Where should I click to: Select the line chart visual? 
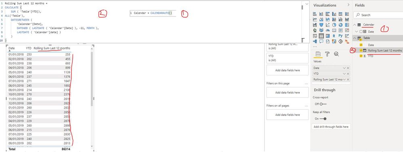click(315, 19)
